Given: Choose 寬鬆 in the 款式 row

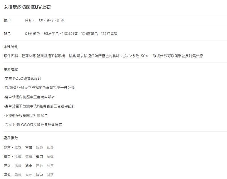Looking at the screenshot, I should coord(18,147).
